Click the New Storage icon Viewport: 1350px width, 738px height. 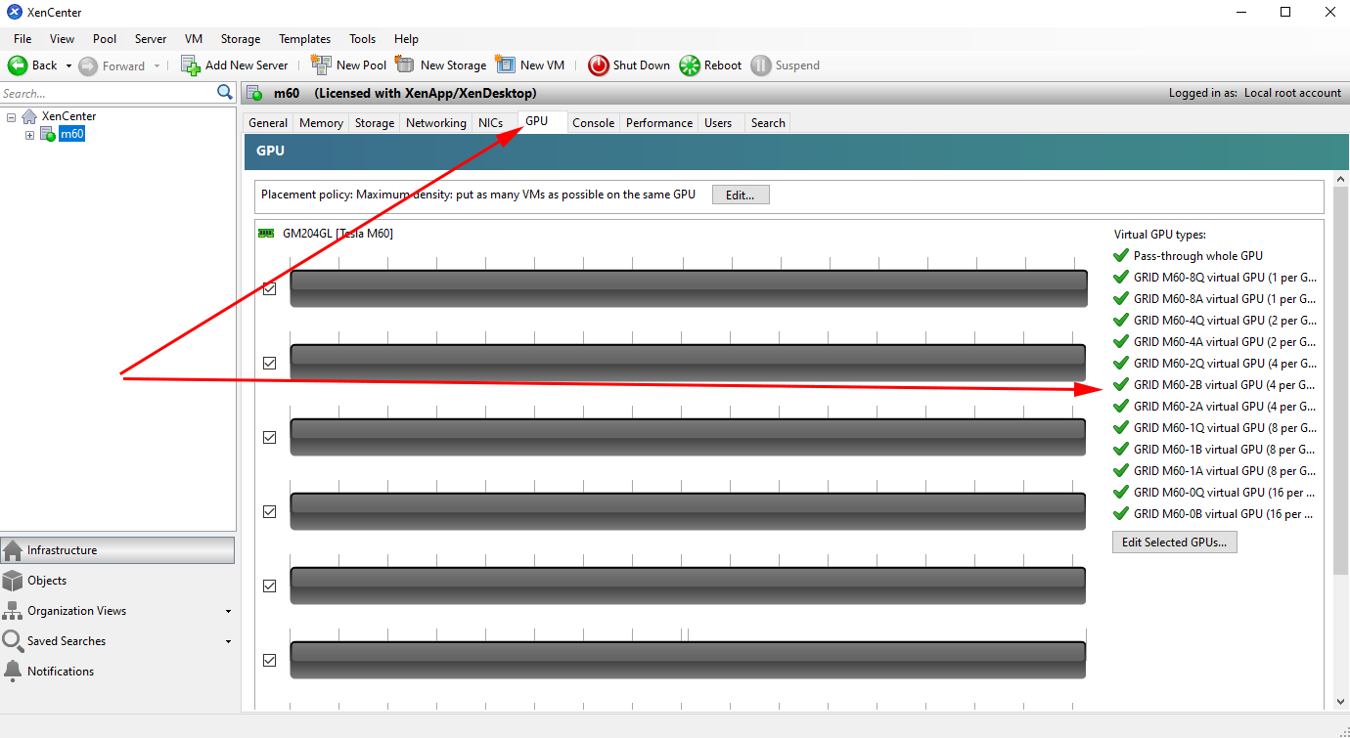click(x=405, y=65)
